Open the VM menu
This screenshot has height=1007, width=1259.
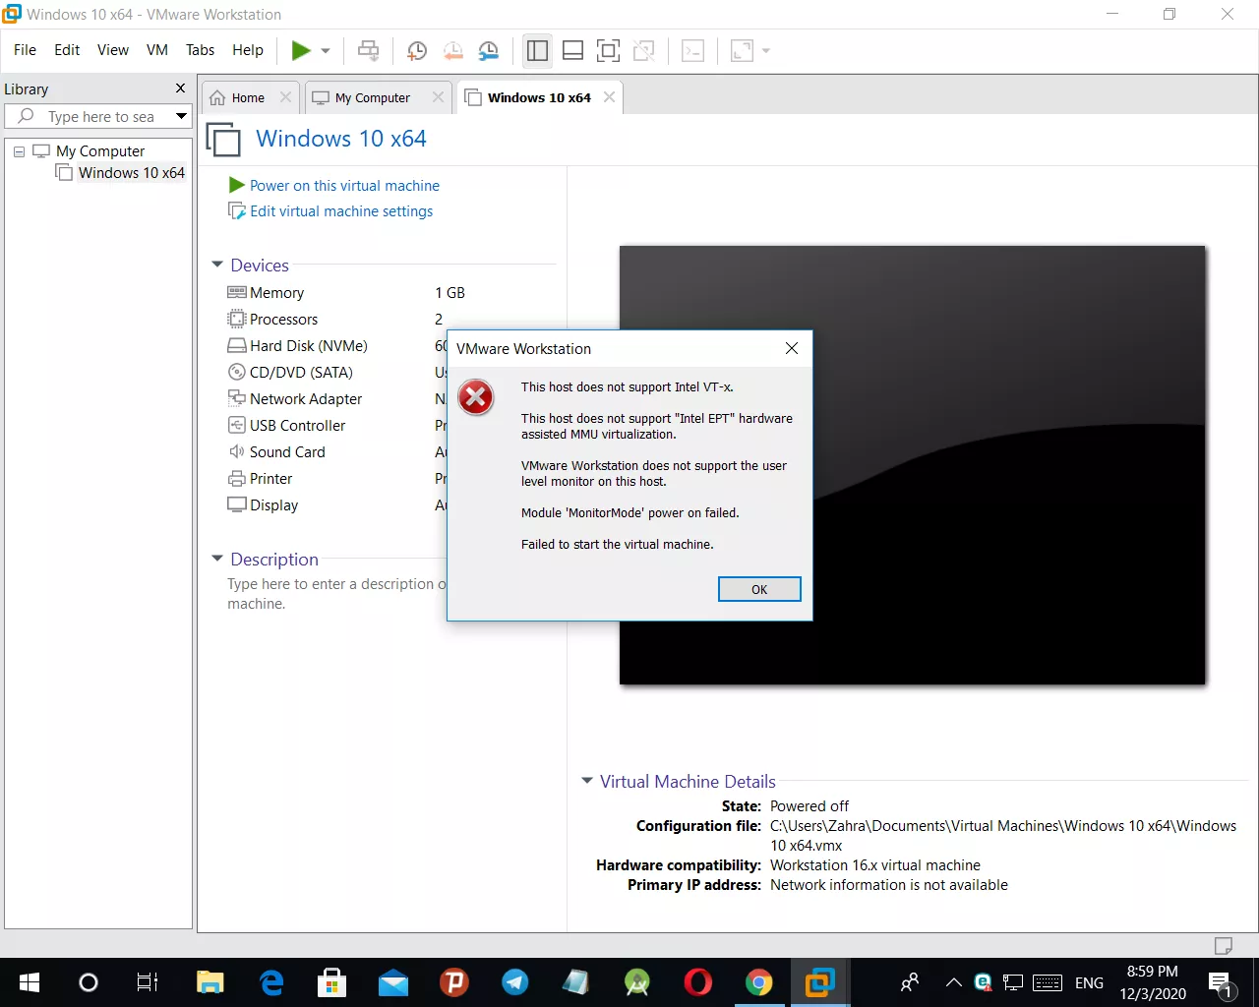(157, 50)
